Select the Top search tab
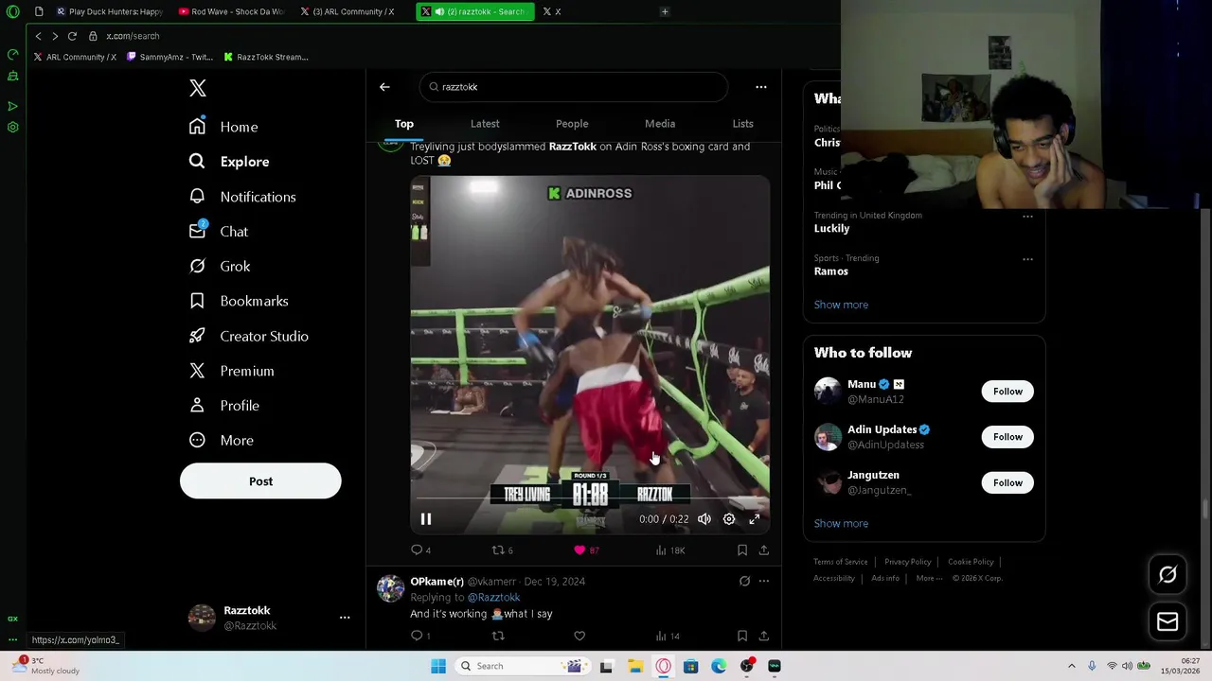1212x681 pixels. coord(404,124)
